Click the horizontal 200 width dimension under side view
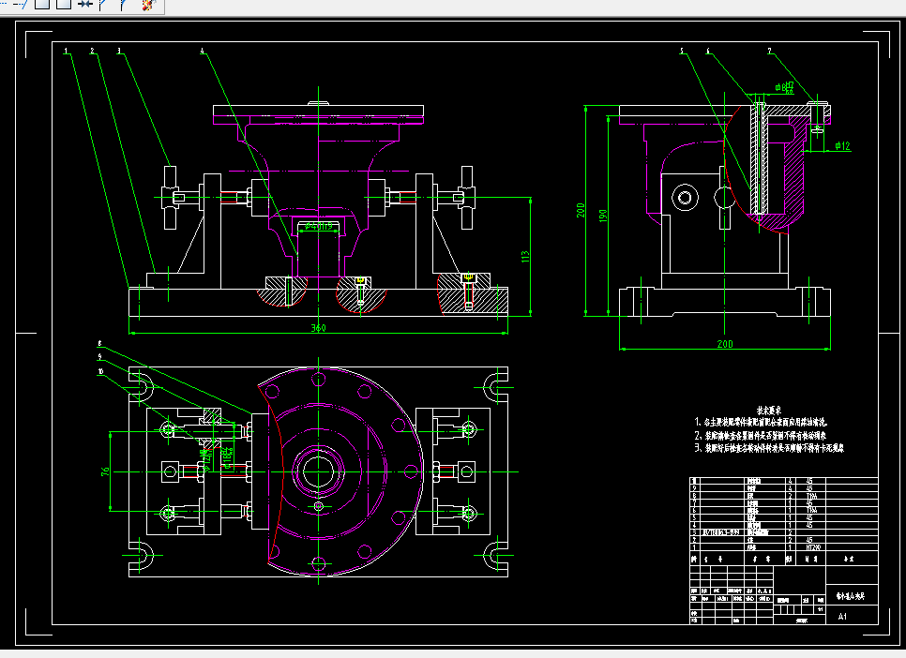Image resolution: width=906 pixels, height=658 pixels. click(725, 344)
